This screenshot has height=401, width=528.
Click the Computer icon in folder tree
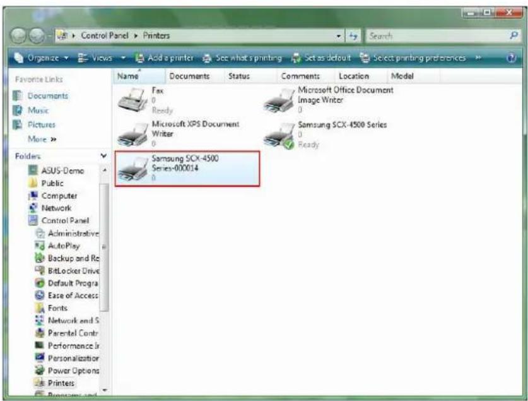click(33, 195)
